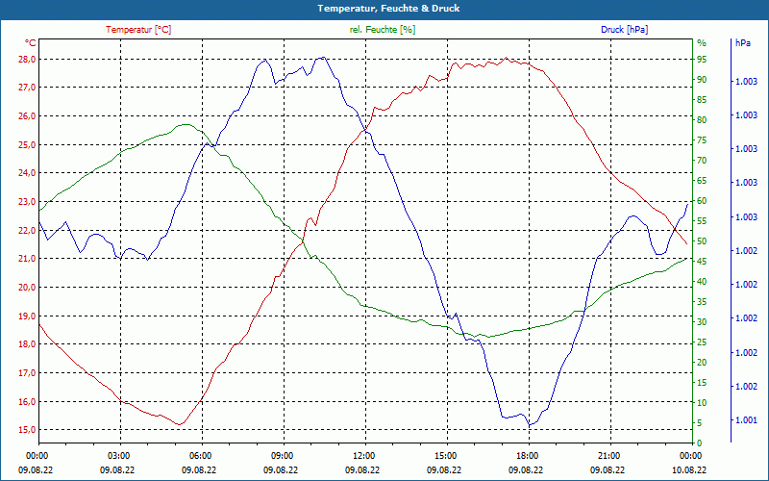Click the humidity axis value "95"

pos(702,60)
